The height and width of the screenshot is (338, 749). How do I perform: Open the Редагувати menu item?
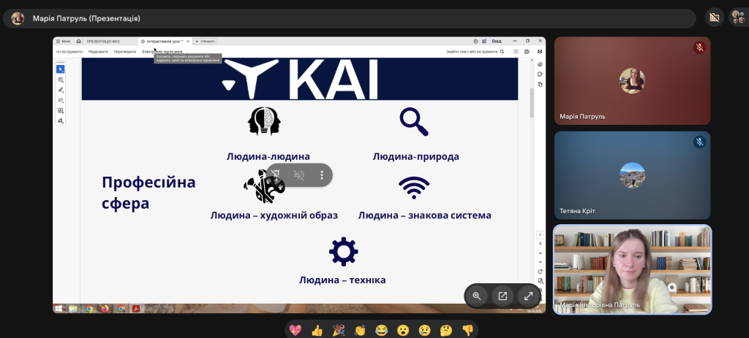tap(98, 52)
